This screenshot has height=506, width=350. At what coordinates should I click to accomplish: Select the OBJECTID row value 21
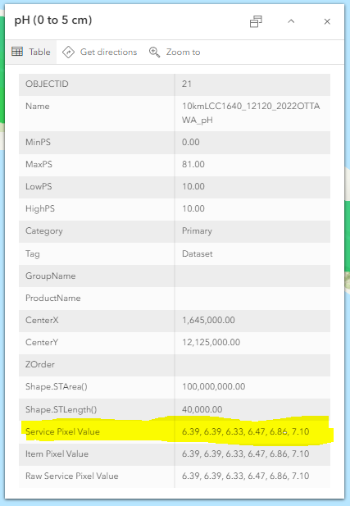pyautogui.click(x=187, y=84)
